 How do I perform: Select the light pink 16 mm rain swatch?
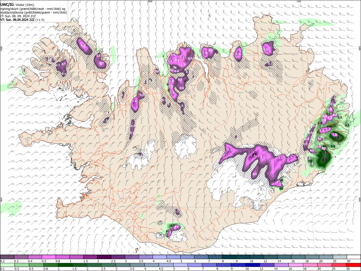pos(296,265)
